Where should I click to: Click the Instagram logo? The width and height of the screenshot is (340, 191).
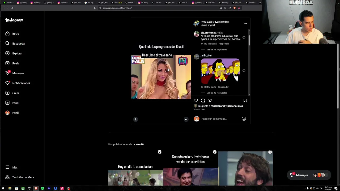[x=14, y=20]
